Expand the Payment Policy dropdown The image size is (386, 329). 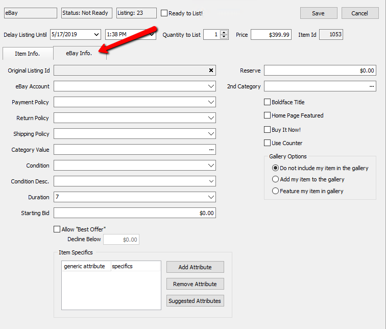[x=211, y=102]
